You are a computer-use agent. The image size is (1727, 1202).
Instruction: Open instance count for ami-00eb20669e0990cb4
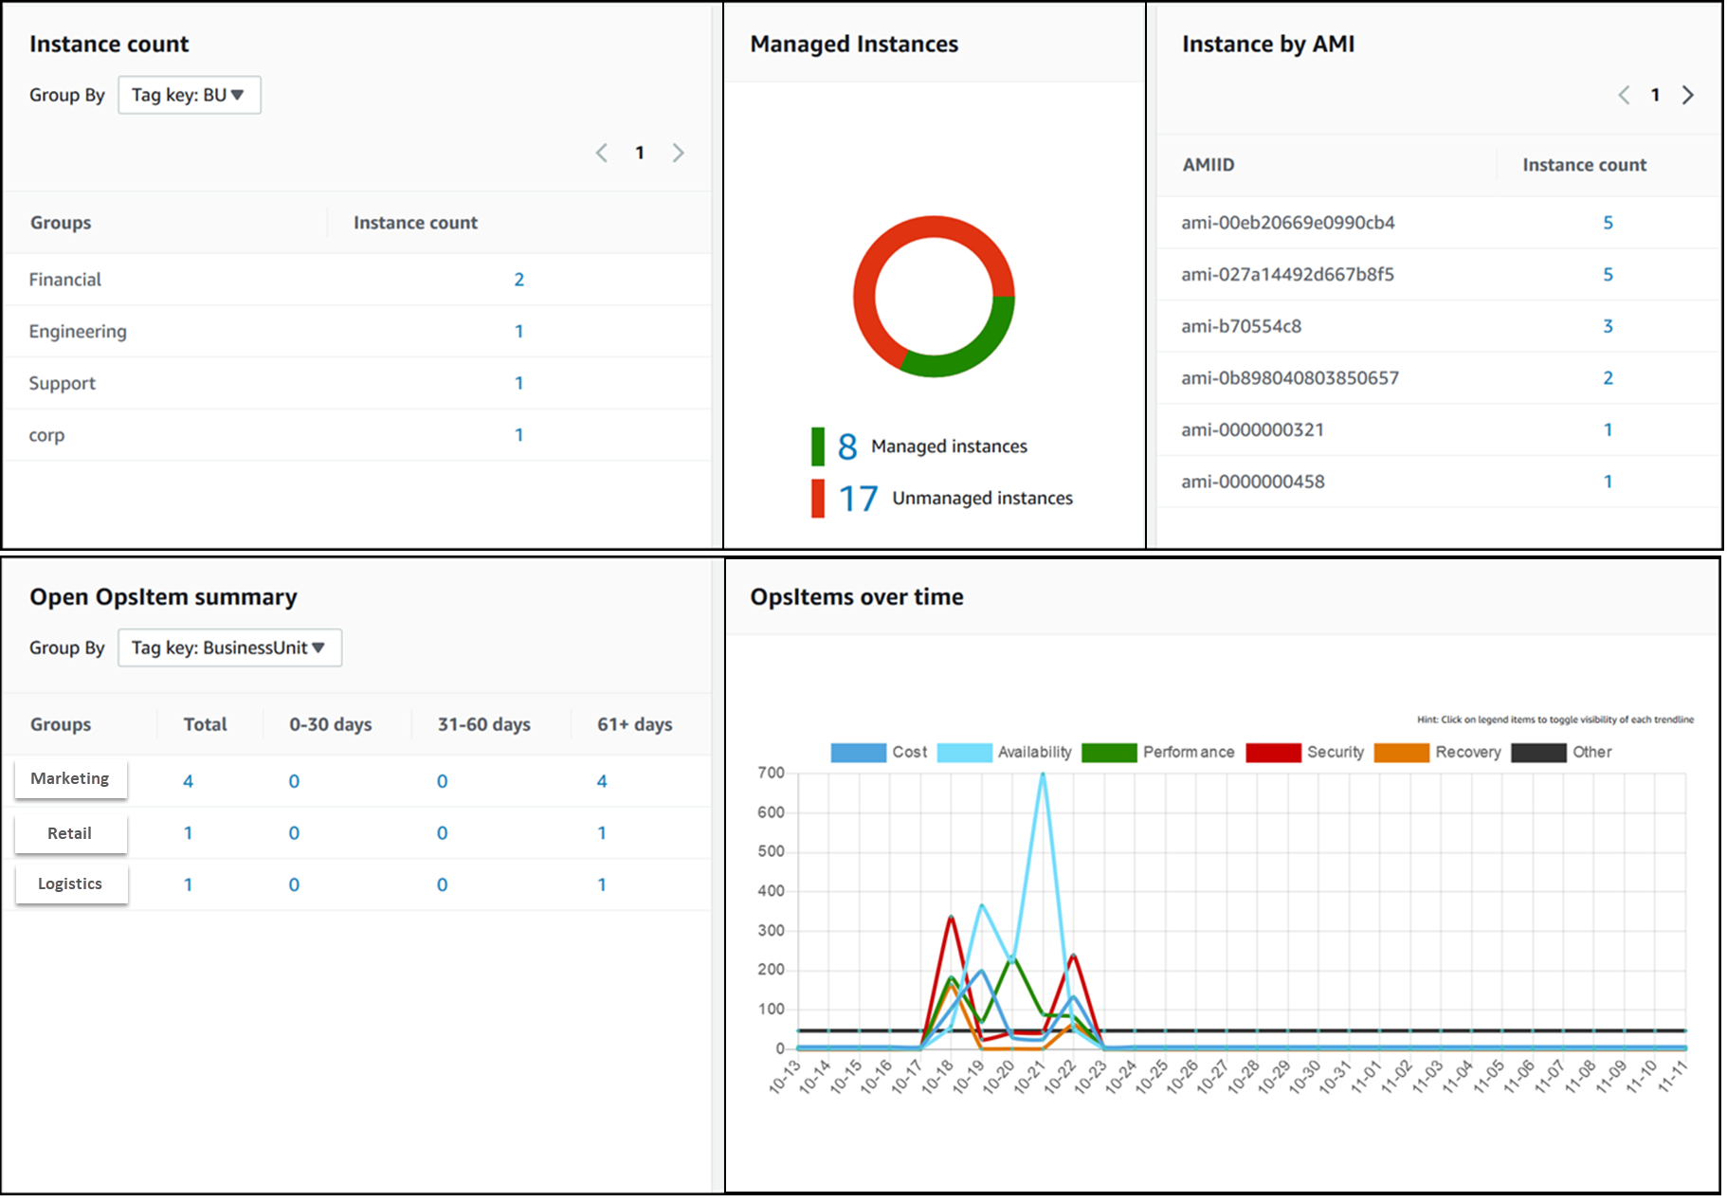pos(1609,223)
